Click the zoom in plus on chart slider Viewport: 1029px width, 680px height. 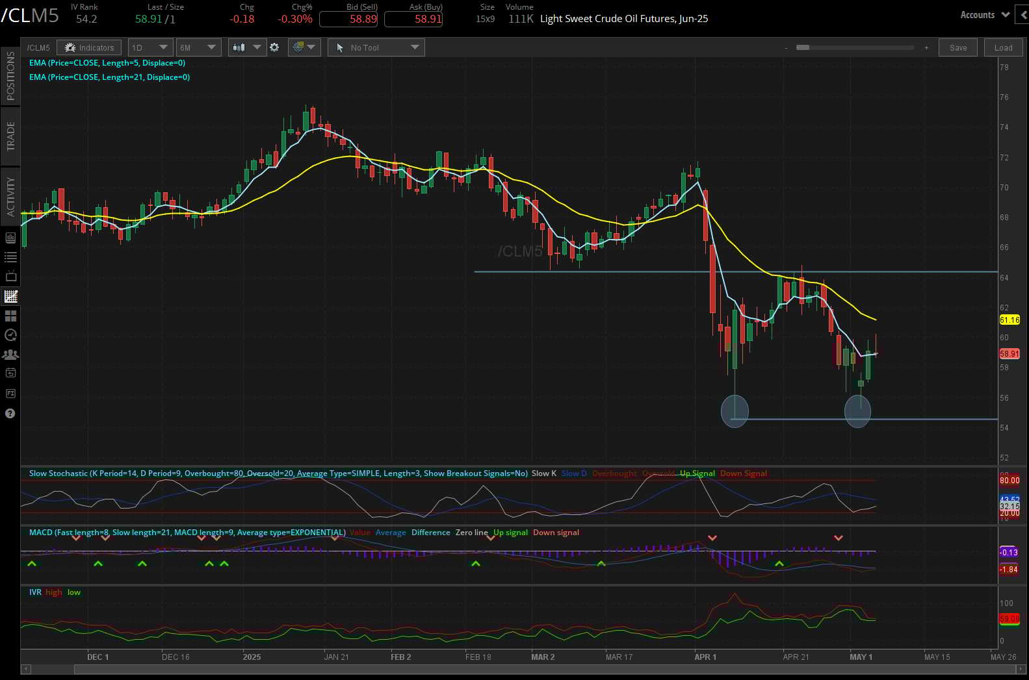click(x=926, y=47)
